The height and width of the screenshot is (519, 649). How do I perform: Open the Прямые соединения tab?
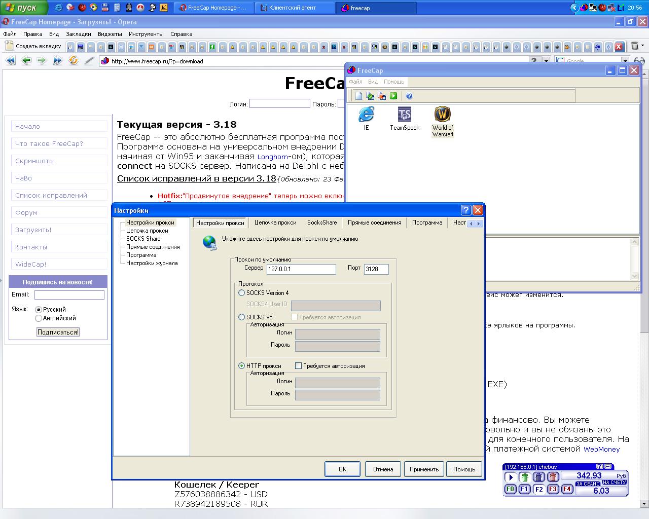[x=374, y=223]
